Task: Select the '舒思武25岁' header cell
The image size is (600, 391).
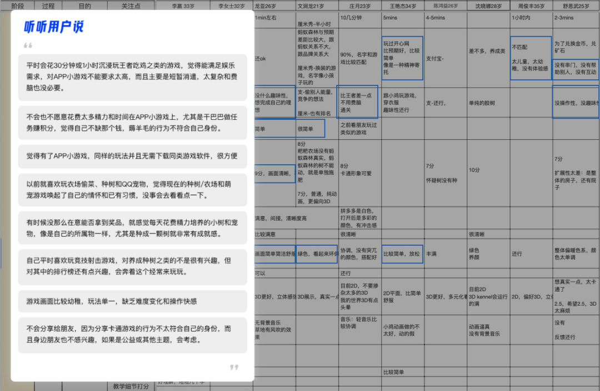Action: point(576,6)
